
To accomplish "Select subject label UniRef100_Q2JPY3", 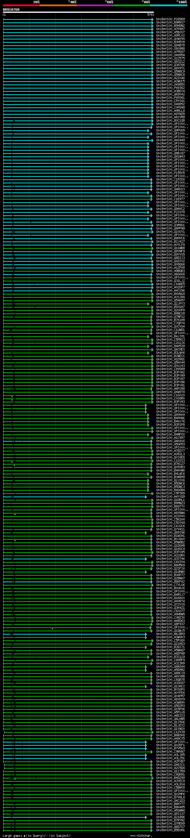I will [x=170, y=304].
